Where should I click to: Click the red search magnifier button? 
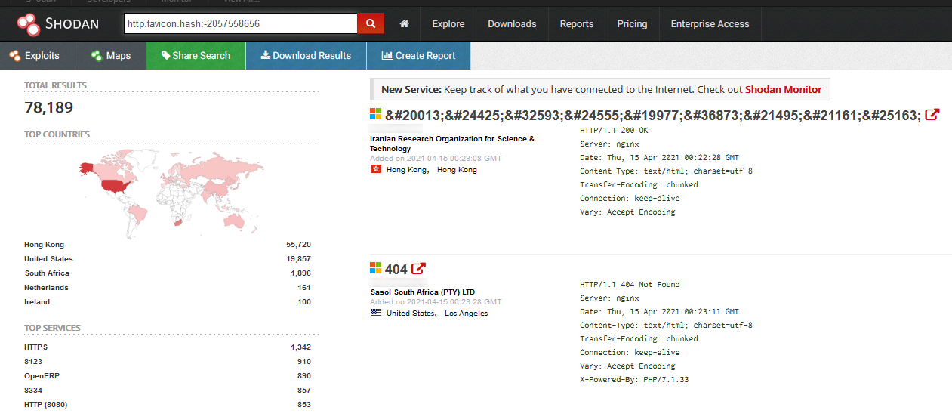(x=371, y=23)
